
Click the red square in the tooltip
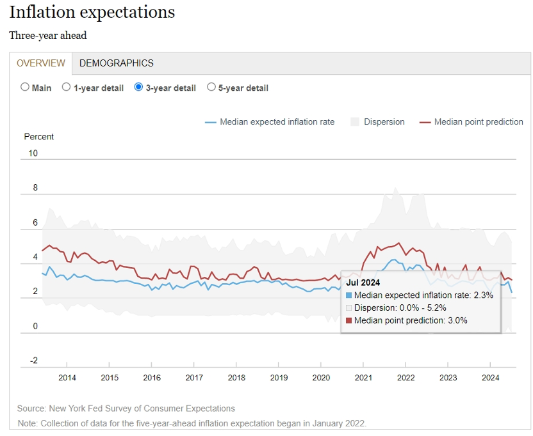point(348,321)
